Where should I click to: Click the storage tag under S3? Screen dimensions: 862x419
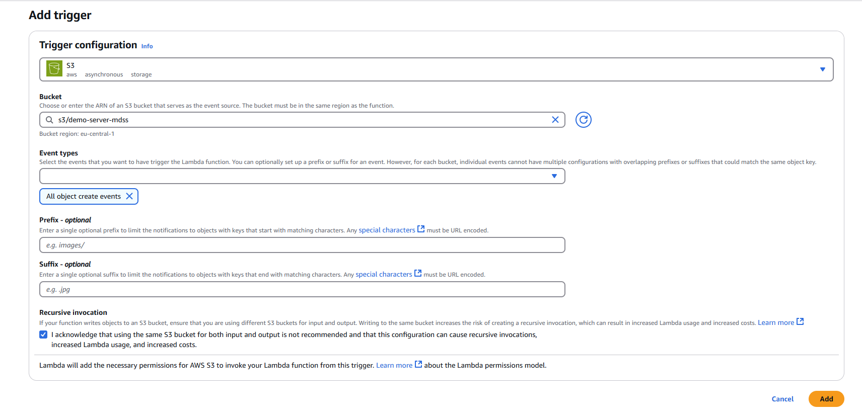point(141,74)
